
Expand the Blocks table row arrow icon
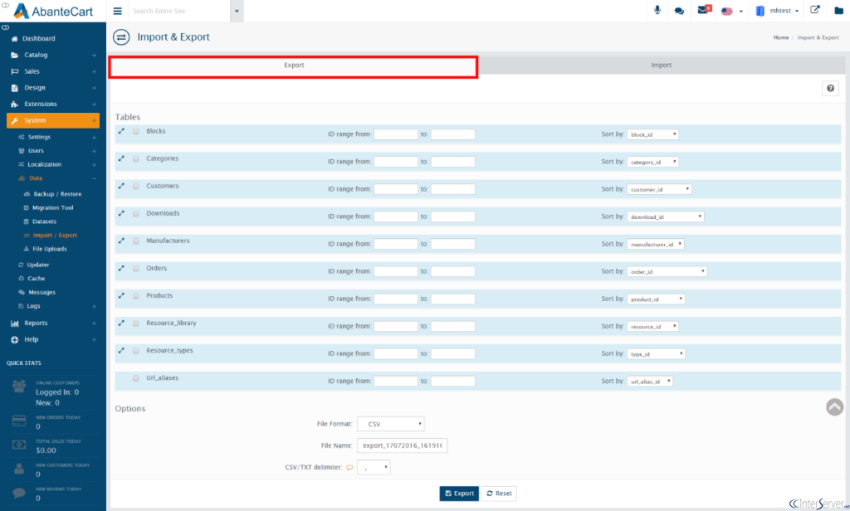point(121,131)
